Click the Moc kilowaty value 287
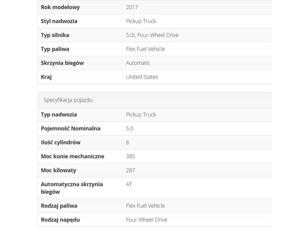308x231 pixels. pos(130,170)
